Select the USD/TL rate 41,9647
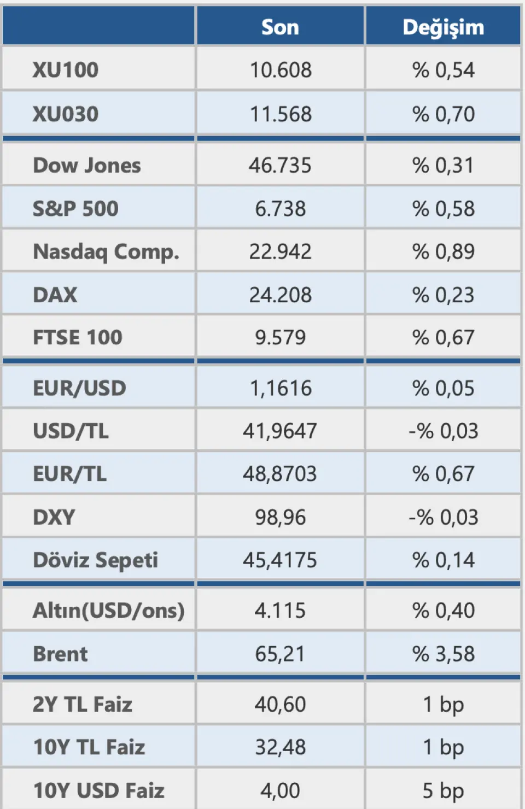The height and width of the screenshot is (809, 525). 280,431
